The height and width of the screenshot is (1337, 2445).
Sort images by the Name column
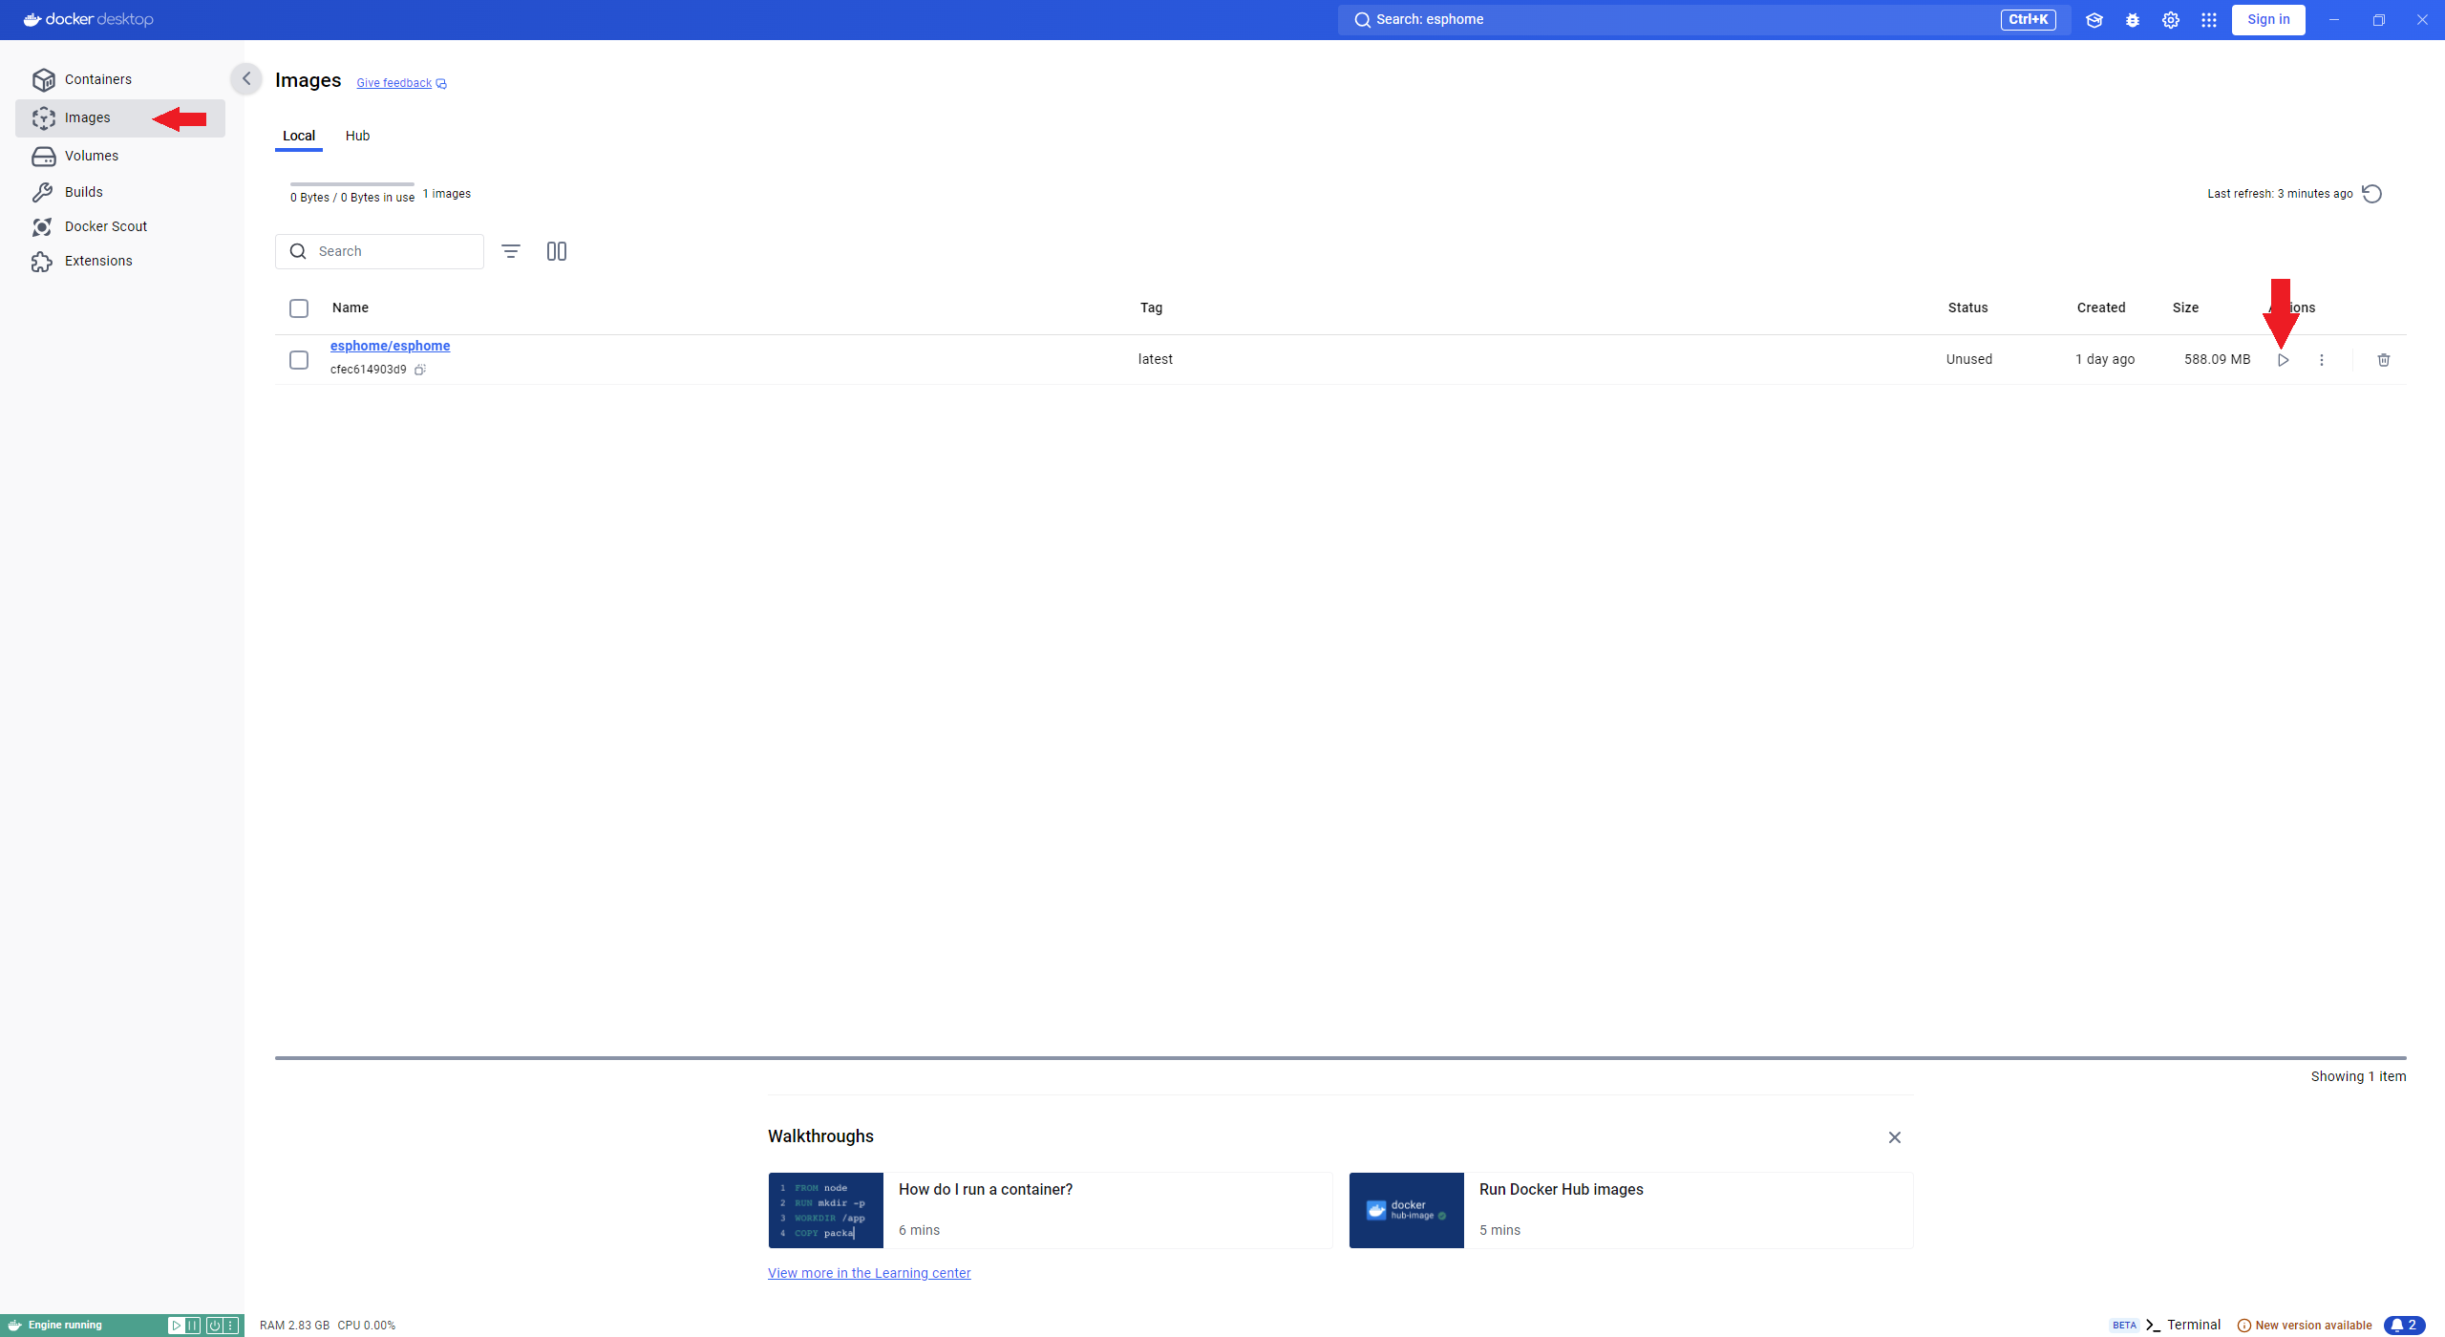(x=351, y=308)
